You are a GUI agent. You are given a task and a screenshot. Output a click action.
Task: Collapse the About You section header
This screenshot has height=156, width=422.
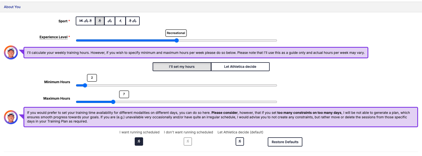tap(12, 7)
